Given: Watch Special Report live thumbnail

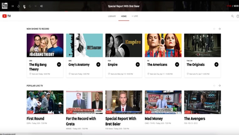Looking at the screenshot, I should 124,102.
